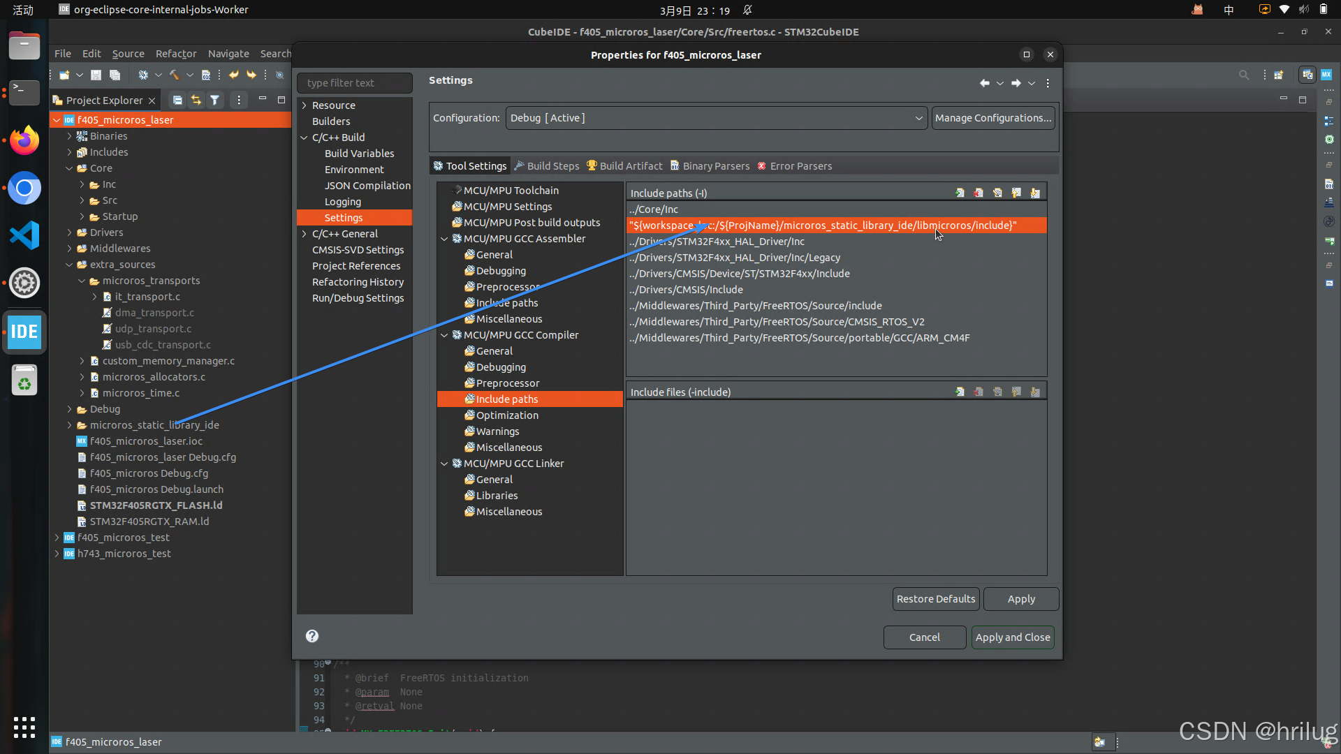Collapse MCU/MPU GCC Assembler tree node
The width and height of the screenshot is (1341, 754).
tap(444, 239)
